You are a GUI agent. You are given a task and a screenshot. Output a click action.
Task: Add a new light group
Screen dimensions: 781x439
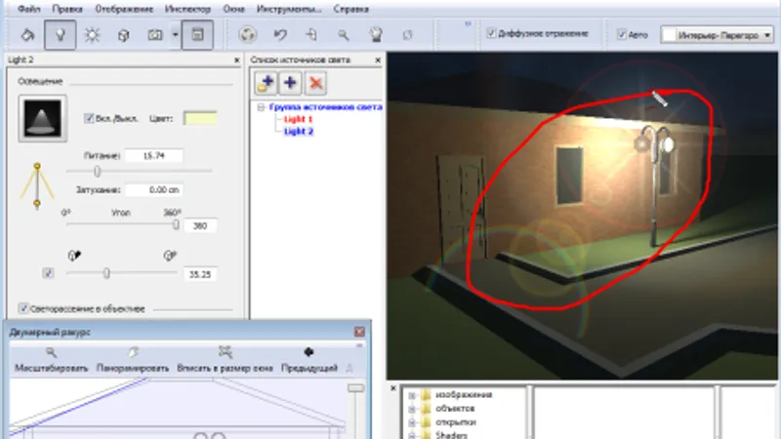click(266, 83)
